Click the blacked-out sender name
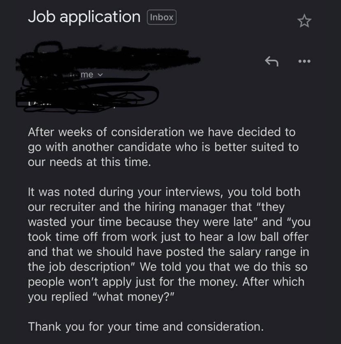Screen dimensions: 341x344 pos(107,56)
